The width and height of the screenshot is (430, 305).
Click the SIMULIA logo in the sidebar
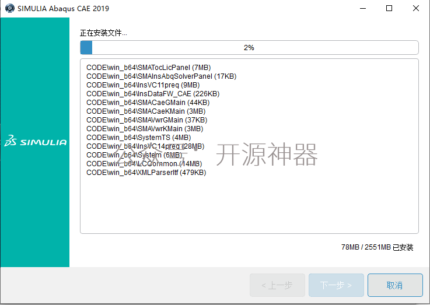pos(36,141)
